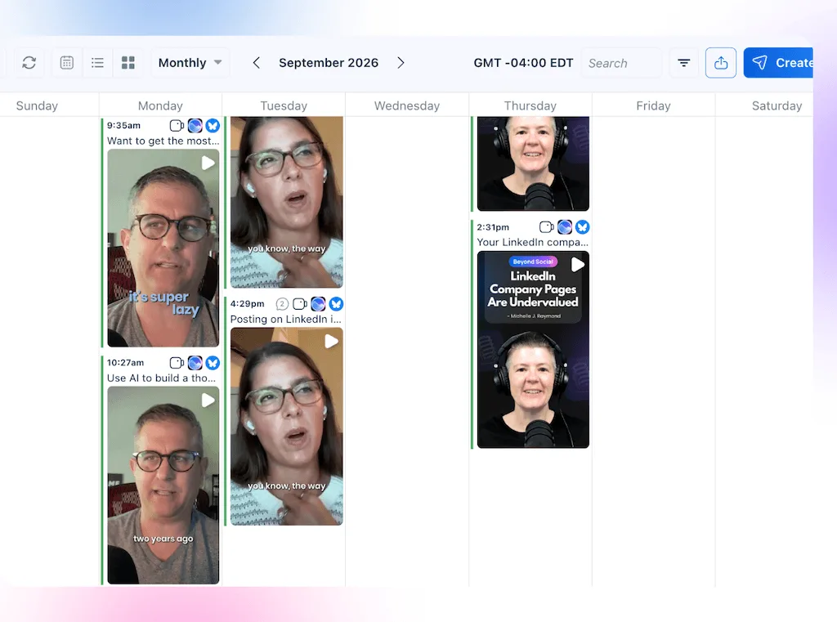Click the 9:35am time label

(124, 126)
